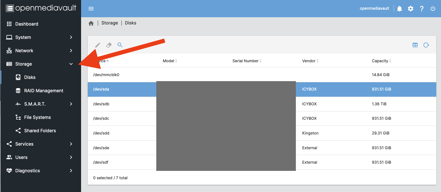Select the /dev/sde device cell
The height and width of the screenshot is (192, 441).
pos(101,148)
